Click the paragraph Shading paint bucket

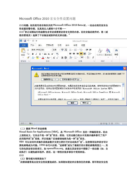tap(71, 57)
